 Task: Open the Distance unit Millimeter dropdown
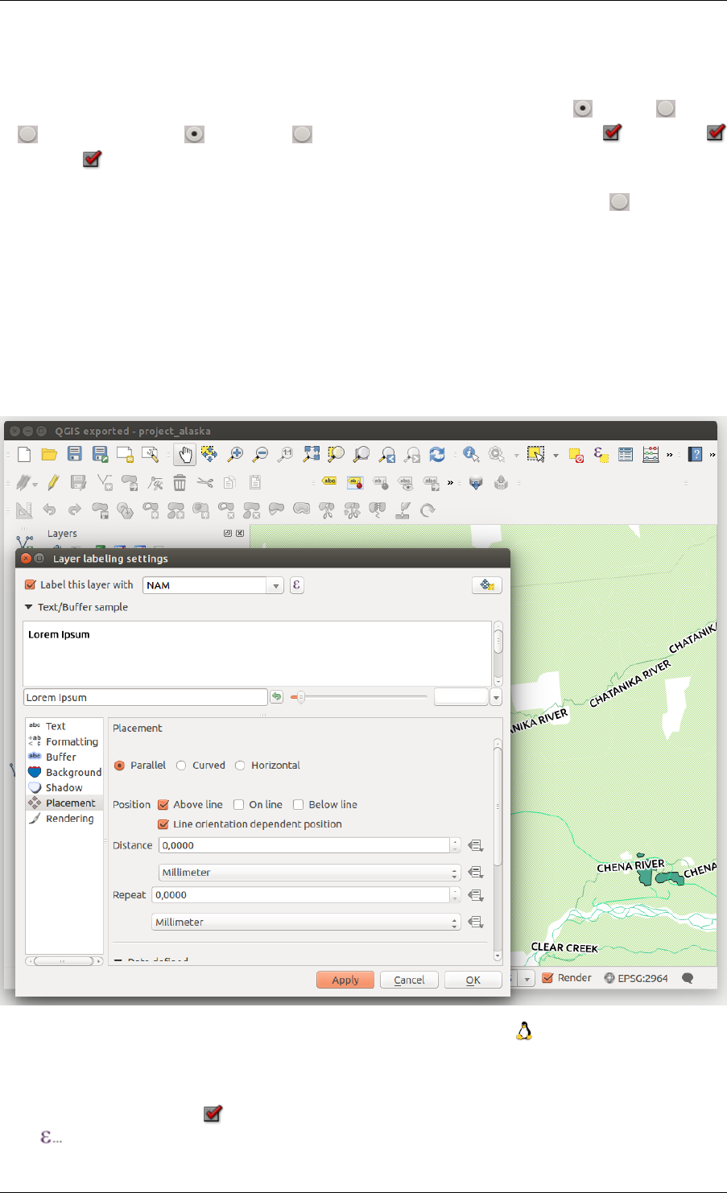pos(309,873)
